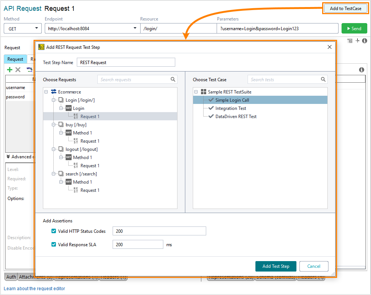
Task: Open the Learn about the request editor link
Action: 34,289
